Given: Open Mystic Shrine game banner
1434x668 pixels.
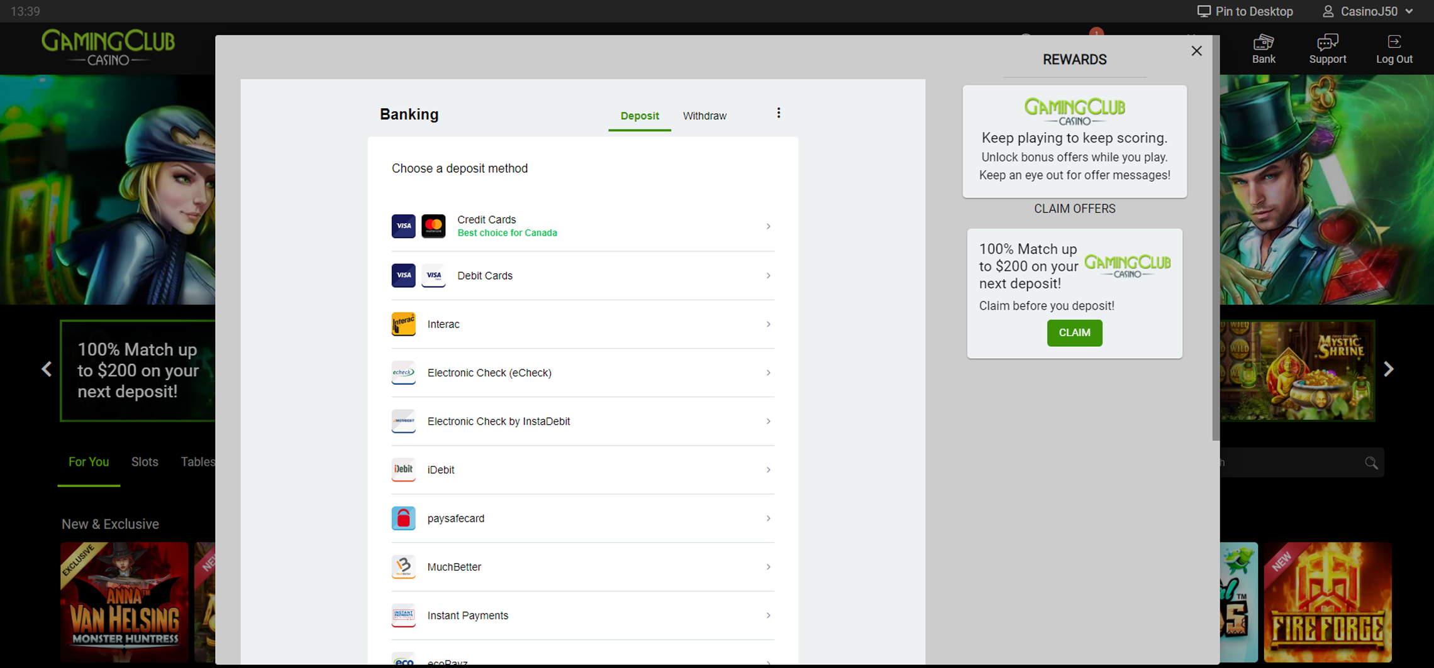Looking at the screenshot, I should (1297, 371).
